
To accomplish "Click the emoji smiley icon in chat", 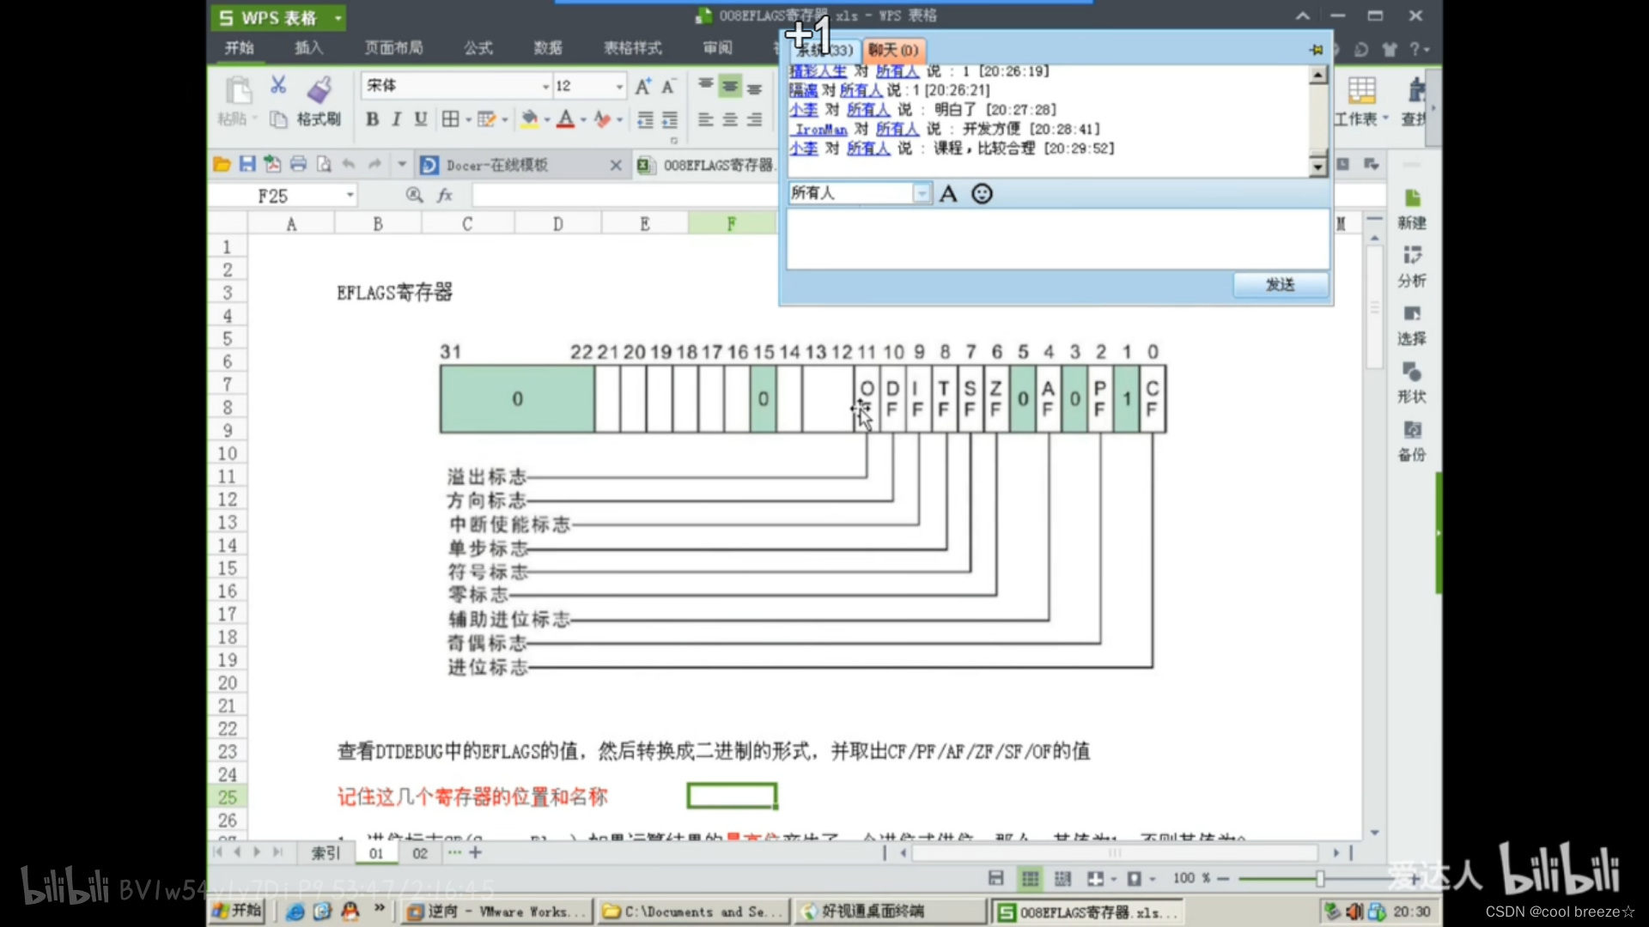I will click(x=982, y=193).
